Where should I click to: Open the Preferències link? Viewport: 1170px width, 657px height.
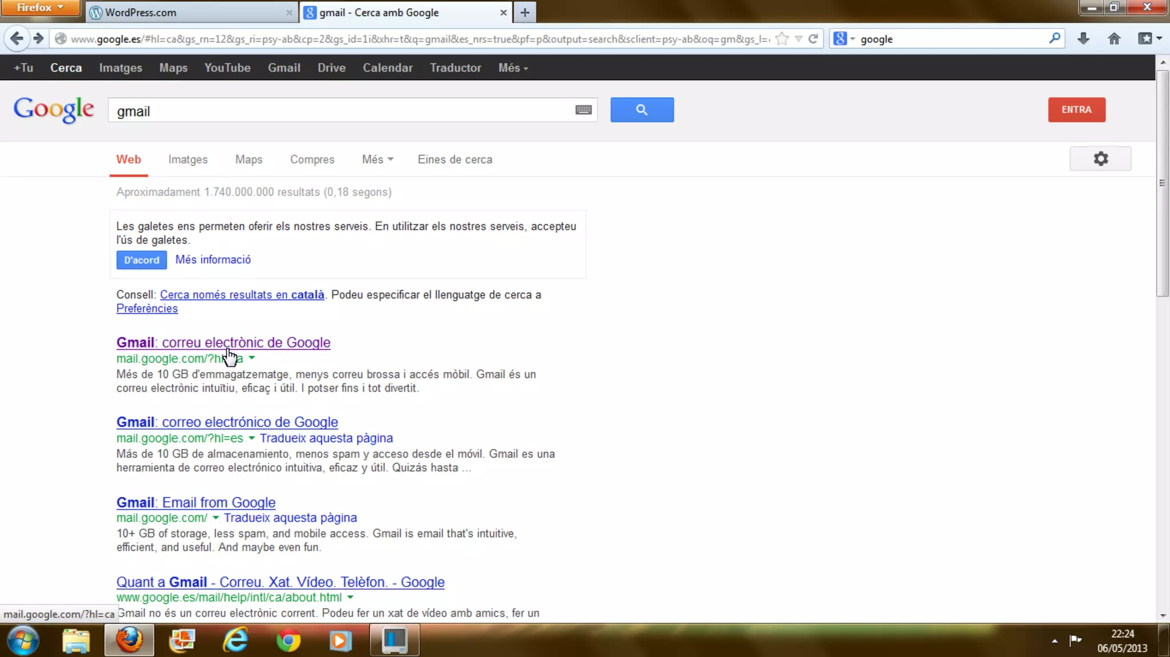[147, 308]
